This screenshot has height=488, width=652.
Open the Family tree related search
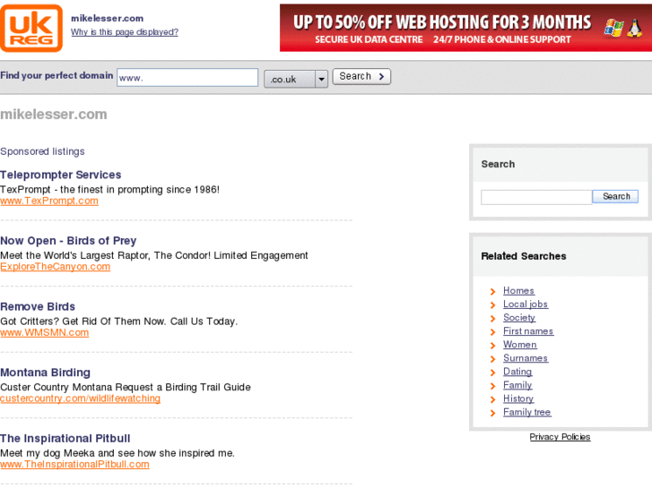526,412
